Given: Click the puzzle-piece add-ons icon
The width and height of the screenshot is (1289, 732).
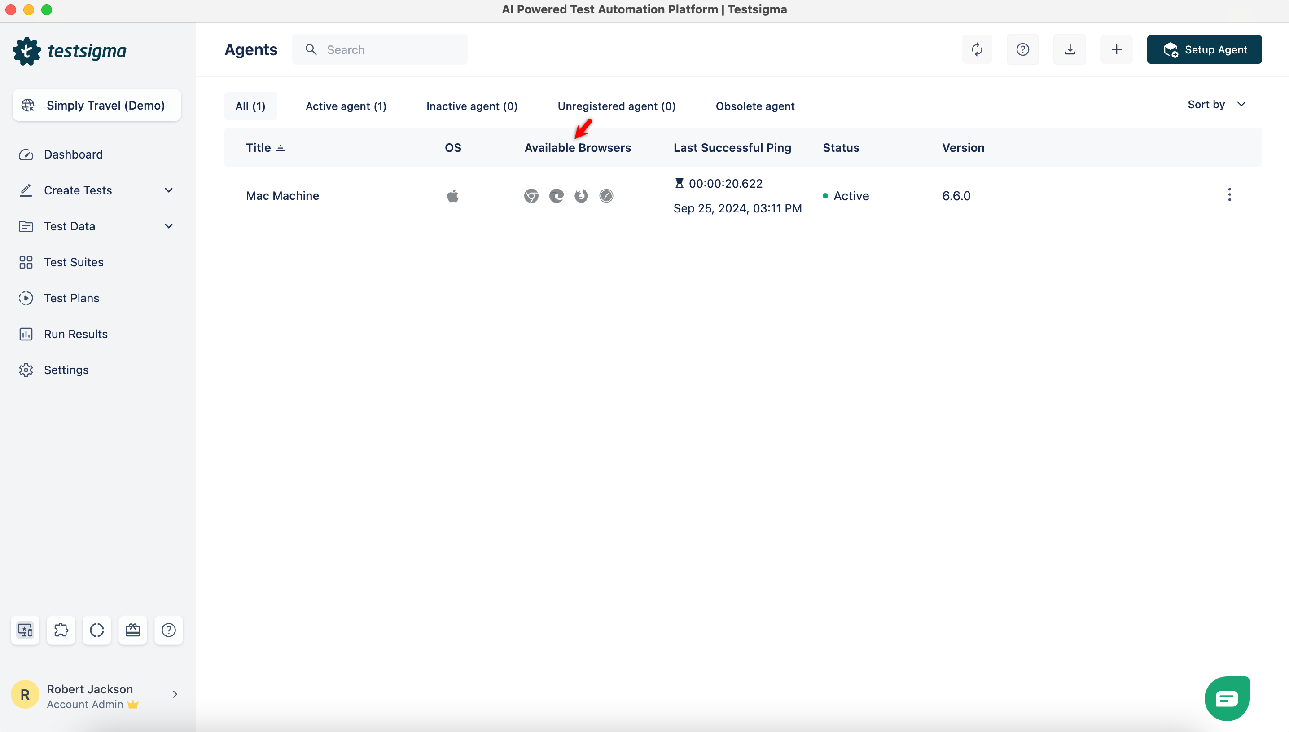Looking at the screenshot, I should click(x=61, y=630).
